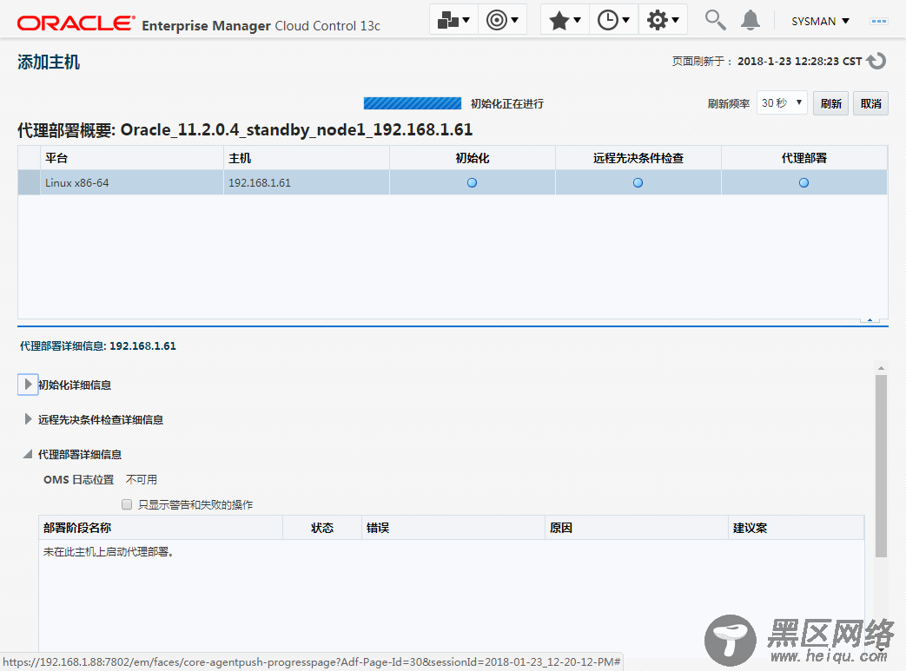The width and height of the screenshot is (906, 671).
Task: Click the search magnifier icon
Action: (x=715, y=20)
